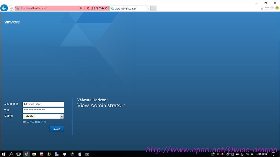Refresh the page with reload icon

coord(106,8)
